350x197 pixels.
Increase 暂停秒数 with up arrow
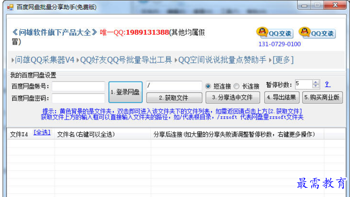coord(315,82)
